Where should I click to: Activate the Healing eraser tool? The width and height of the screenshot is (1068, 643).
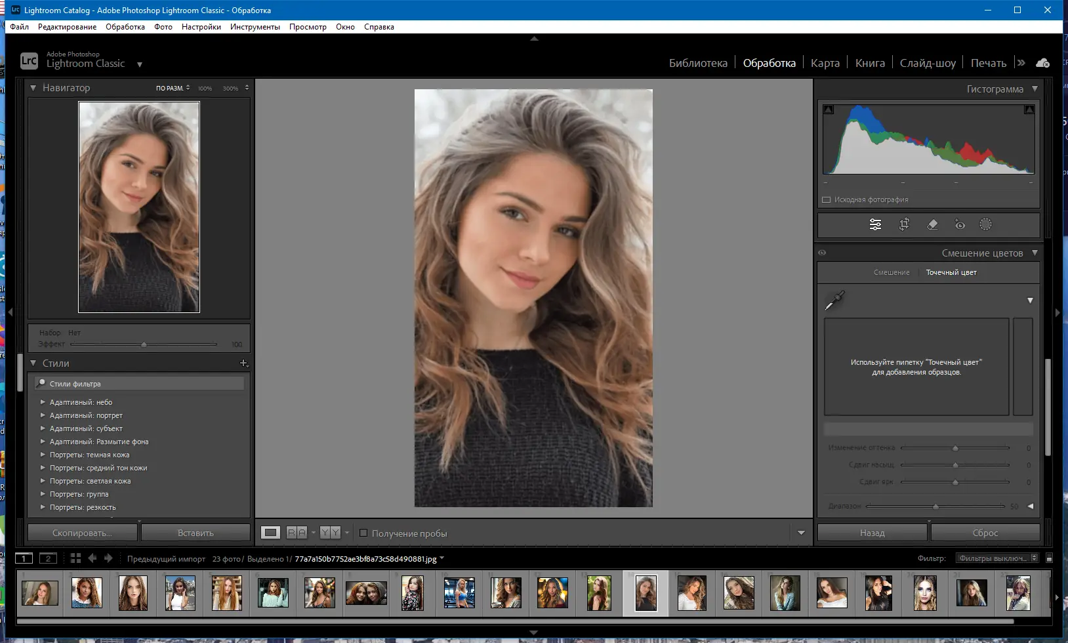932,224
